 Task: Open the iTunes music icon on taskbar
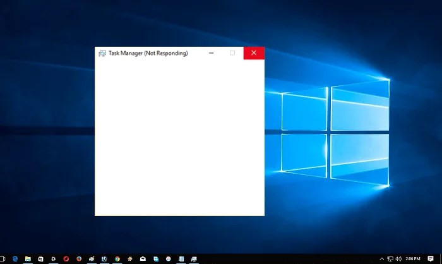169,259
